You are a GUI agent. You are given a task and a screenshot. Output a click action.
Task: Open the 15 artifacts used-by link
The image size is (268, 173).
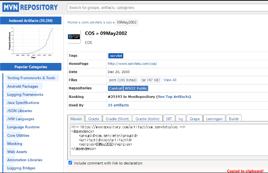pos(118,105)
